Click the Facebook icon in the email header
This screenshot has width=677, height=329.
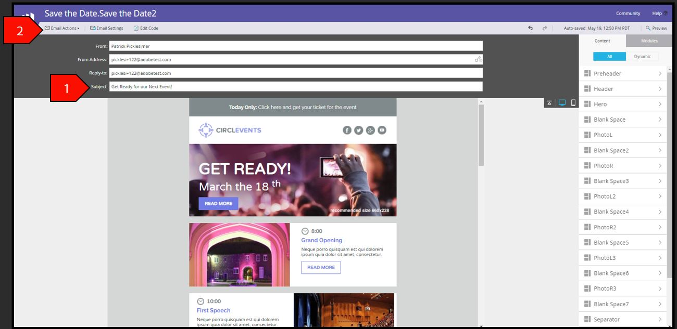347,130
